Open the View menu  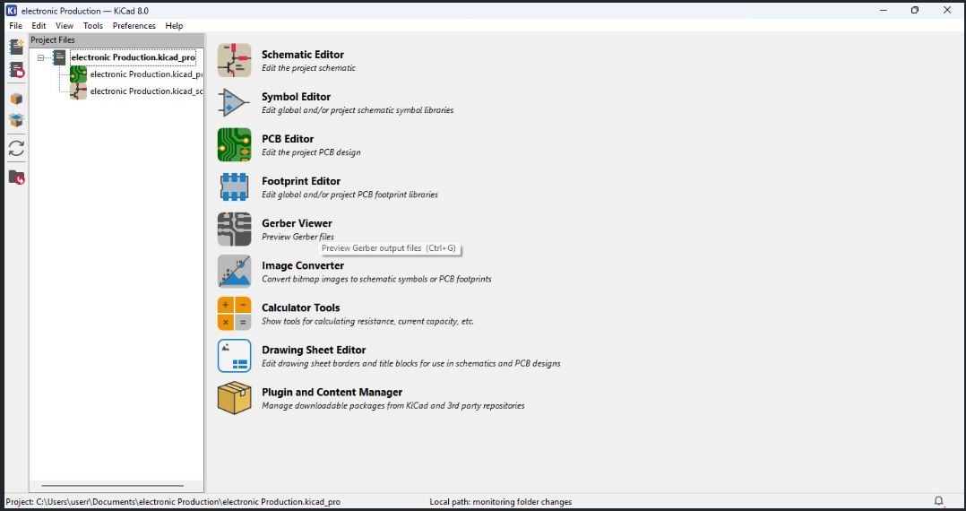(x=65, y=26)
